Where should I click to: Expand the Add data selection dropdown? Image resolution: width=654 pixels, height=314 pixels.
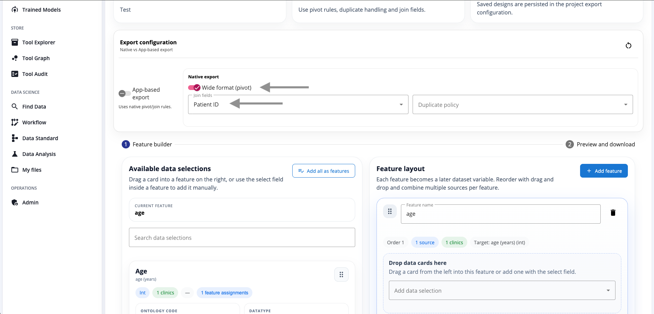pos(502,291)
